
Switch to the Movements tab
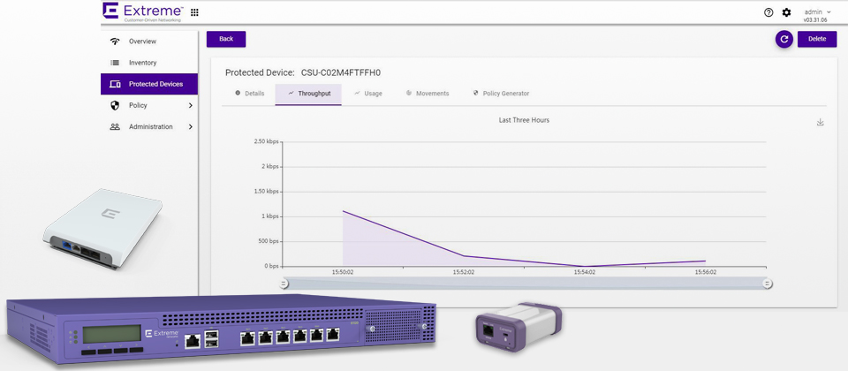pyautogui.click(x=428, y=94)
